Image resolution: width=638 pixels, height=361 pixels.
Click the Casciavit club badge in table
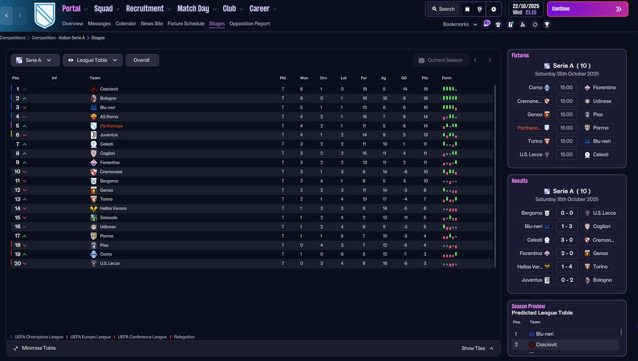coord(94,89)
